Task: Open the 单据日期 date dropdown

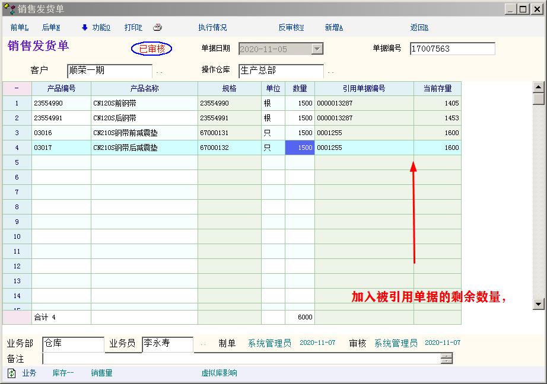Action: (317, 49)
